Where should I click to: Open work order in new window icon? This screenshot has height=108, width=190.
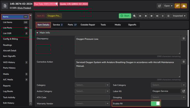click(159, 6)
